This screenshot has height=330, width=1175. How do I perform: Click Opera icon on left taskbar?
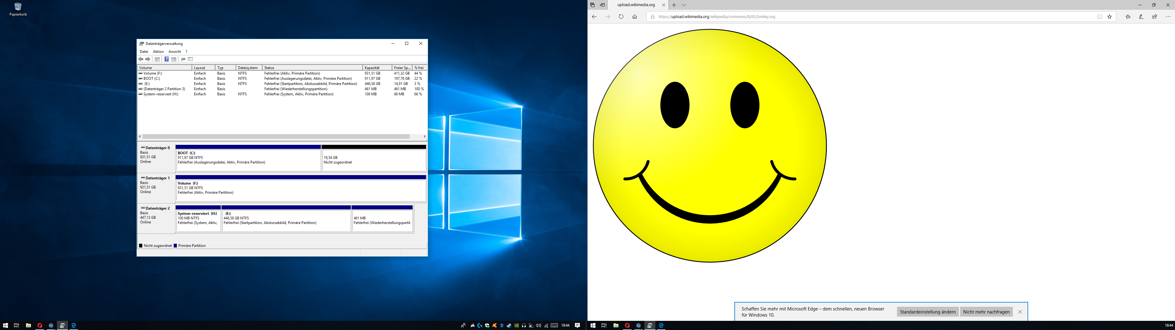(40, 325)
